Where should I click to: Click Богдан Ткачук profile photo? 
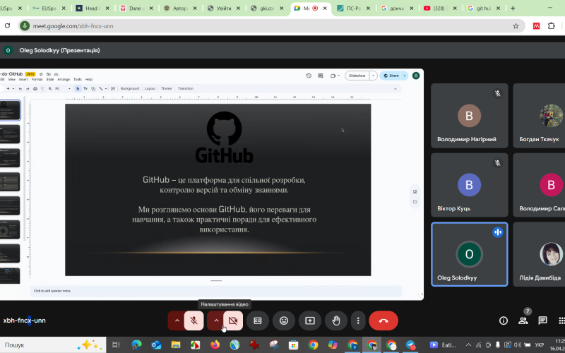[x=551, y=116]
